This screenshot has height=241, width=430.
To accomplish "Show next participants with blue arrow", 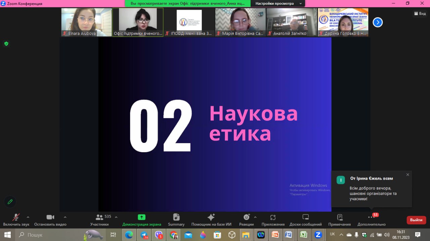I will [378, 22].
